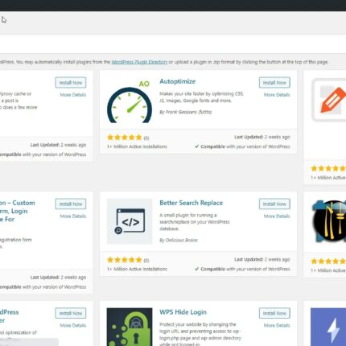Click the purple lightning bolt plugin icon

pyautogui.click(x=328, y=327)
